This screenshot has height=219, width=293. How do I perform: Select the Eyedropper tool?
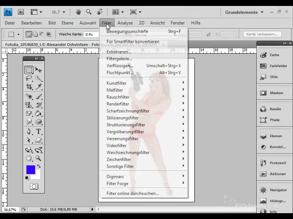click(38, 87)
